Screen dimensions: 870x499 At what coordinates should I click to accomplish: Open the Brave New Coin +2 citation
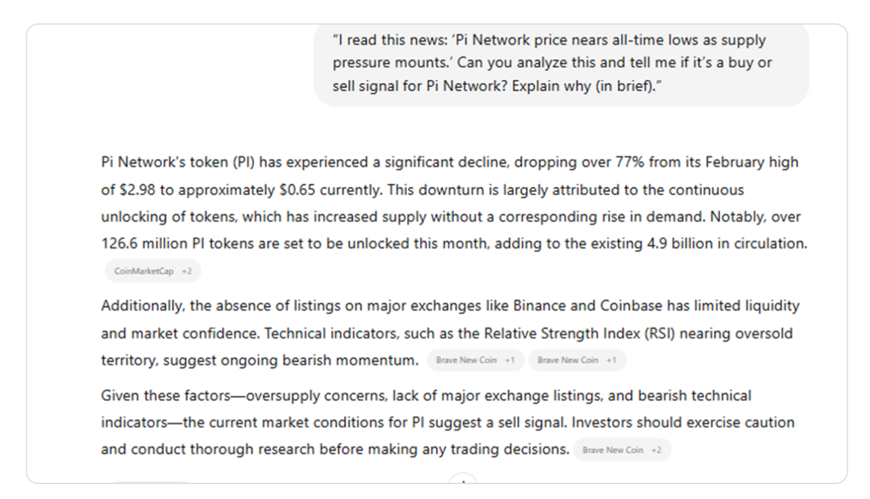pos(622,450)
